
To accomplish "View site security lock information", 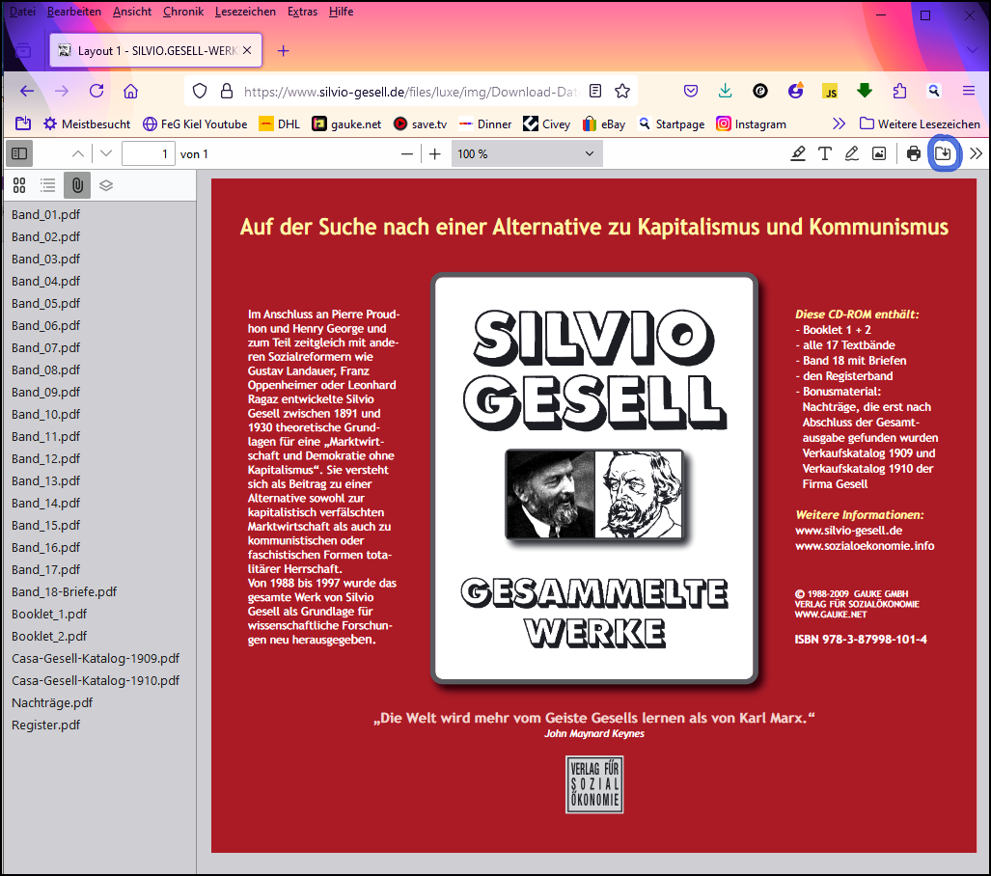I will [226, 91].
